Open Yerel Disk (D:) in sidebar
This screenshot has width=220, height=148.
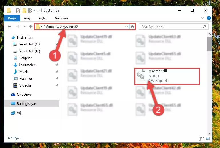[x=29, y=51]
